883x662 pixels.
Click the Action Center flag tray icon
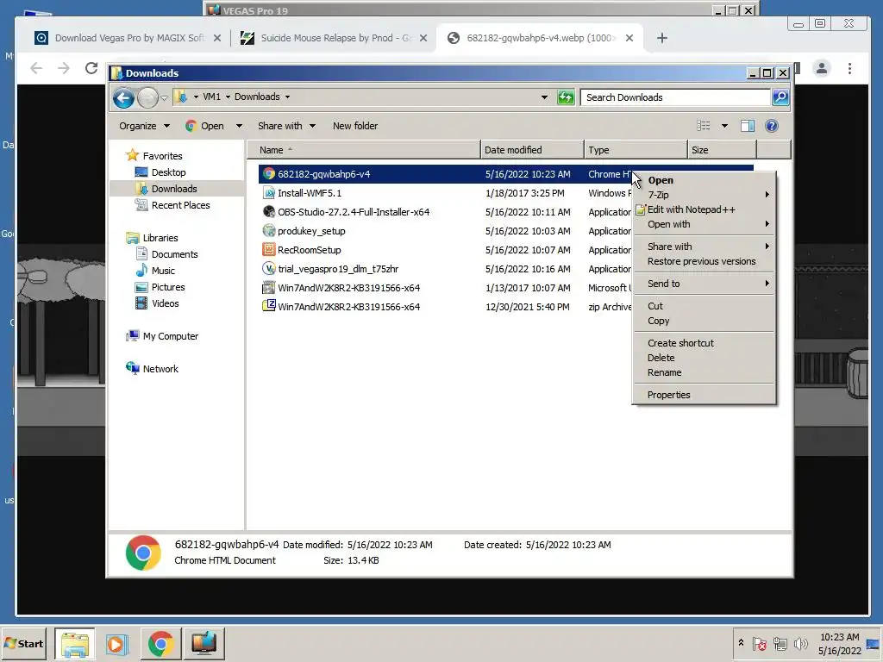coord(759,643)
